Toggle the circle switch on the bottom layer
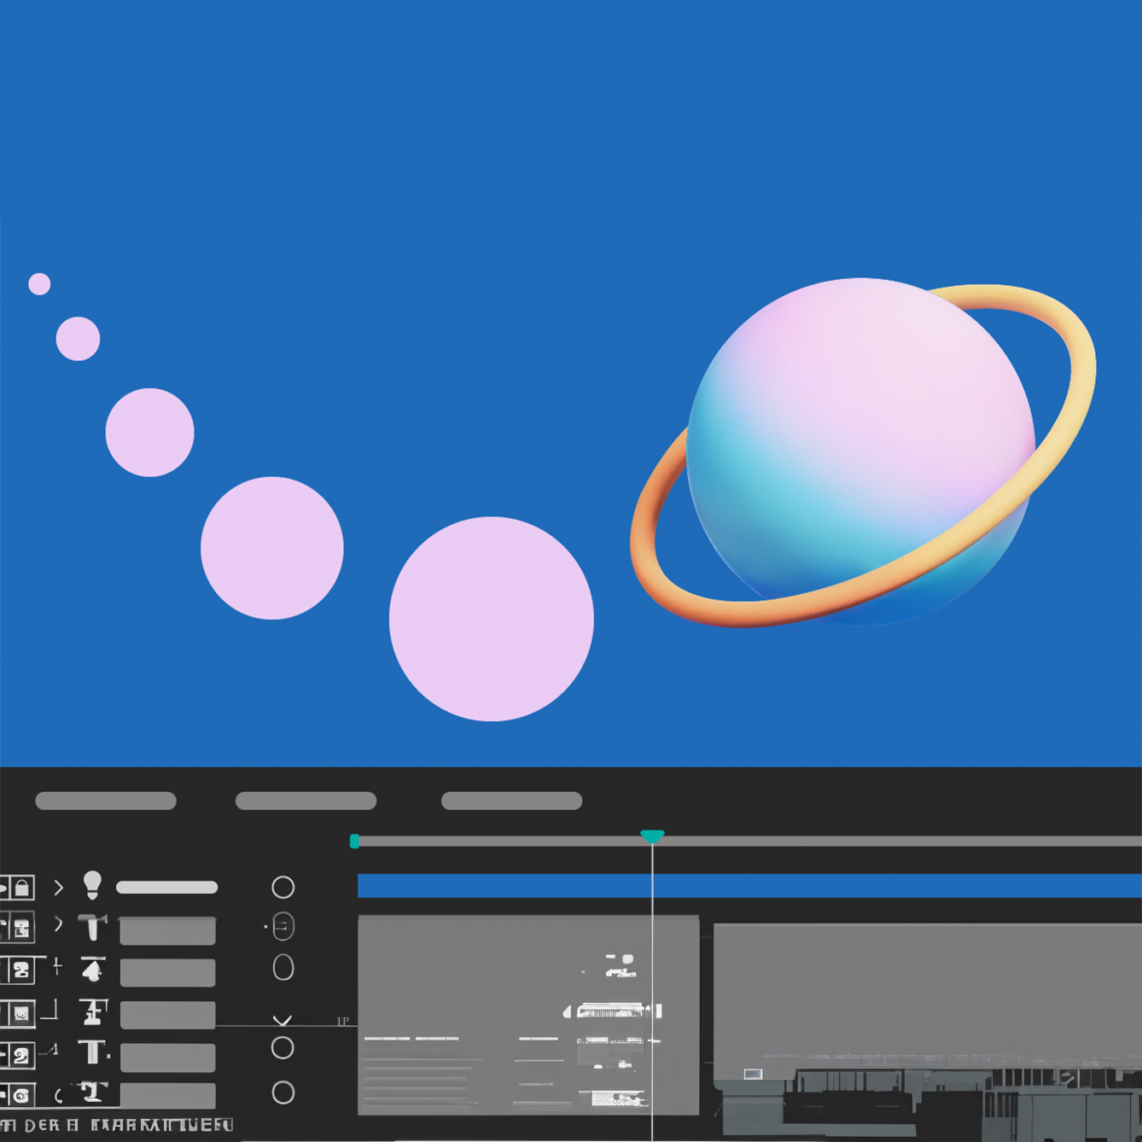The image size is (1142, 1142). 283,1092
